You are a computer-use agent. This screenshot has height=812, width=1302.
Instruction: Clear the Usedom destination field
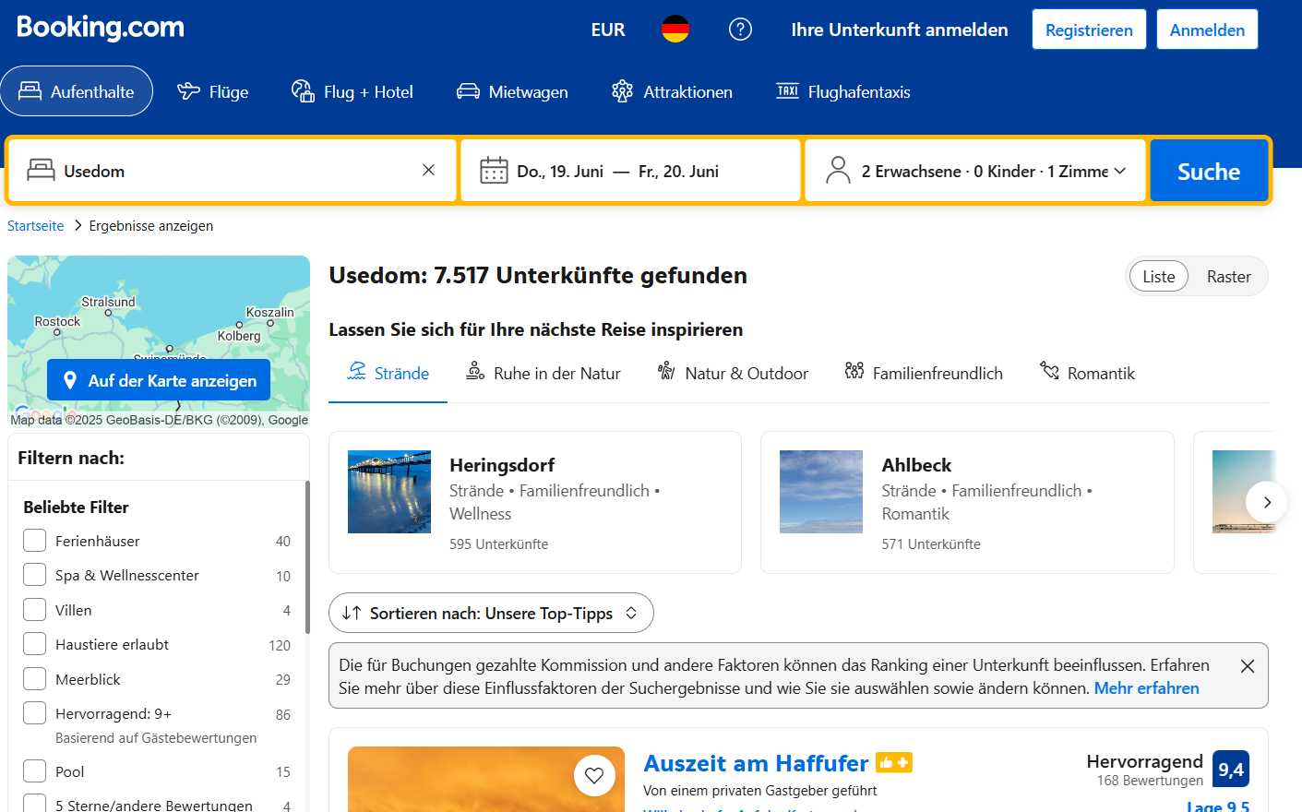point(428,170)
